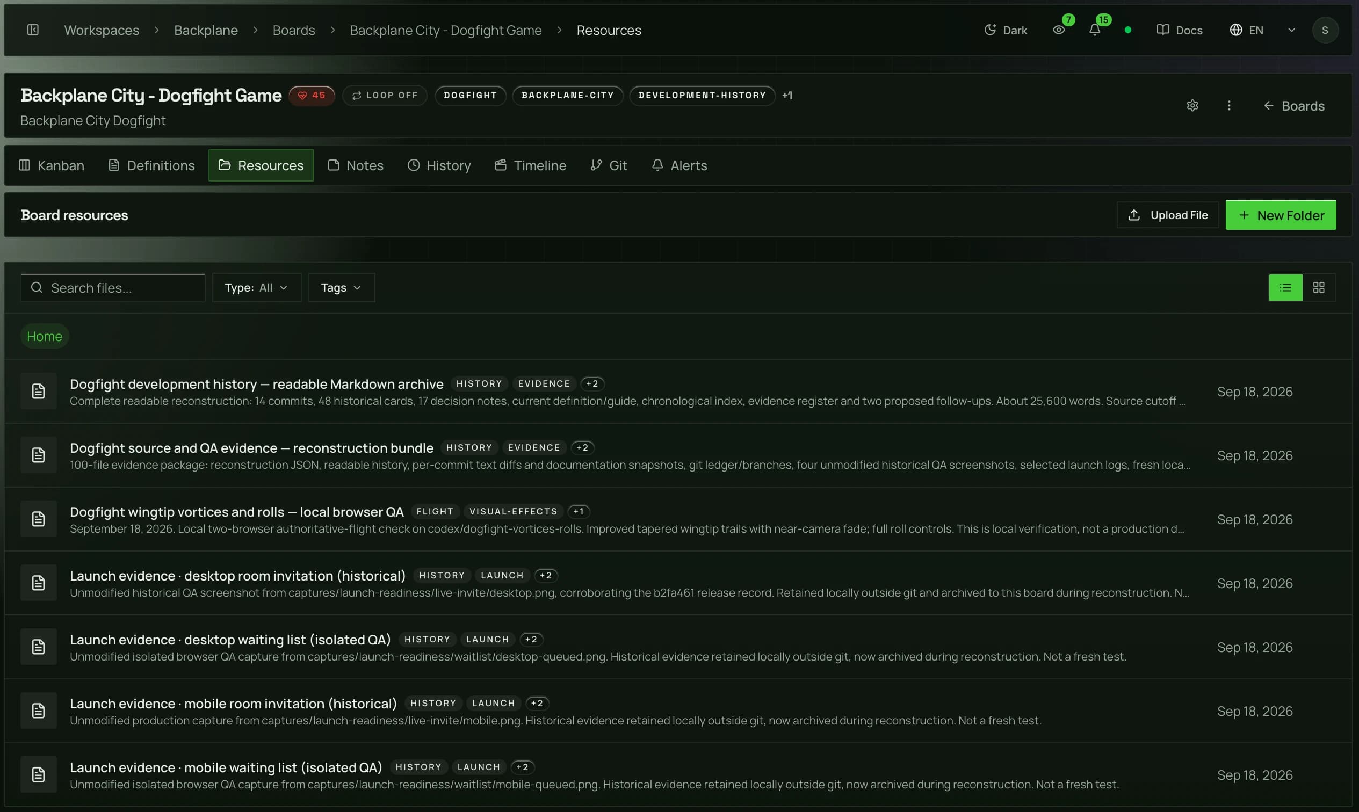Viewport: 1359px width, 812px height.
Task: Click the Home folder breadcrumb
Action: click(45, 336)
